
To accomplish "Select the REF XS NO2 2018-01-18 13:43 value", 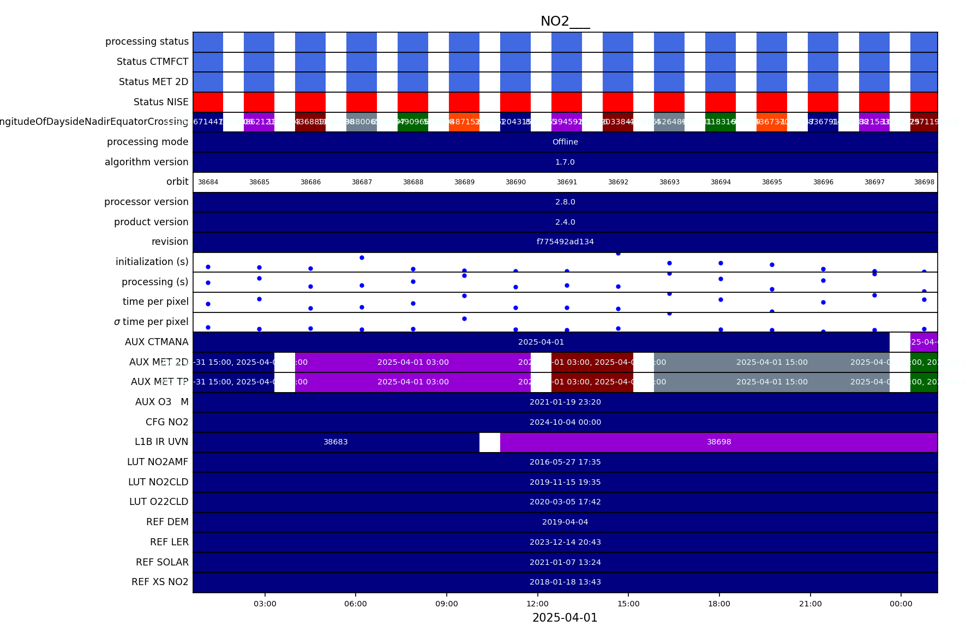I will [x=565, y=582].
